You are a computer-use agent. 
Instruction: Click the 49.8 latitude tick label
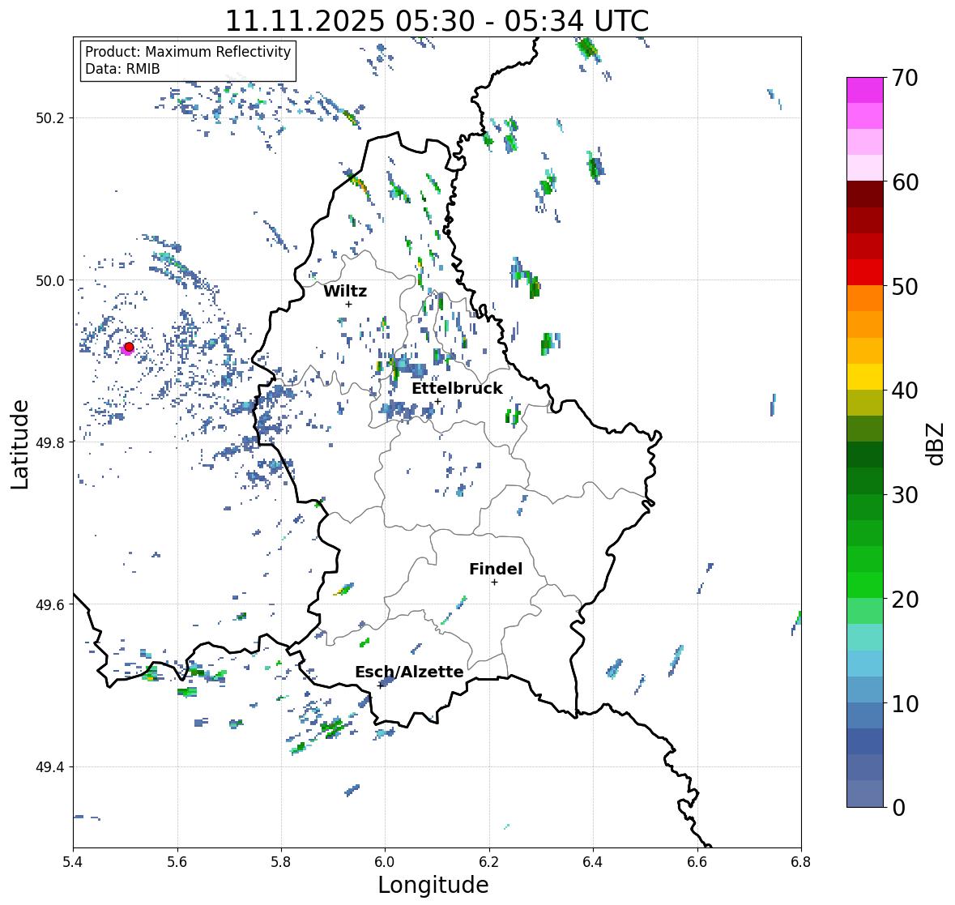pos(50,442)
